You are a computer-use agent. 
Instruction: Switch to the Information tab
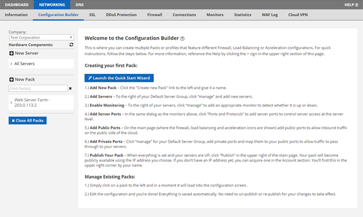pos(16,15)
